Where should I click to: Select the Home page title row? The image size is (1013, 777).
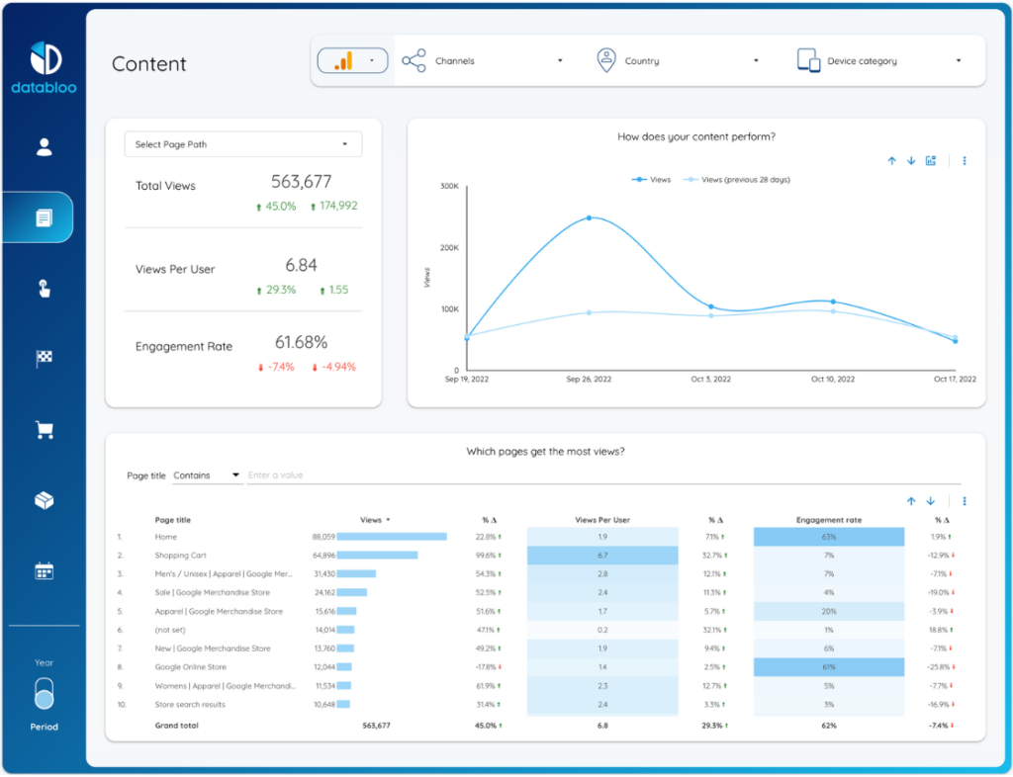165,537
